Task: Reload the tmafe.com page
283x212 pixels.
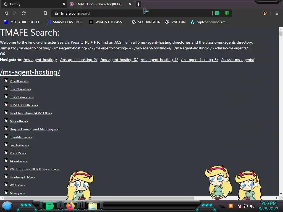Action: coord(24,13)
